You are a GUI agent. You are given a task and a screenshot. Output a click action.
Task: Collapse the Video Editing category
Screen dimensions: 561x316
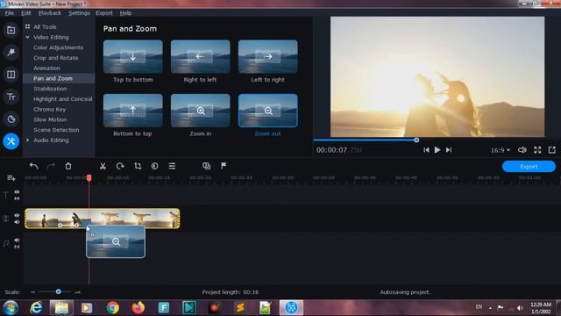tap(27, 37)
